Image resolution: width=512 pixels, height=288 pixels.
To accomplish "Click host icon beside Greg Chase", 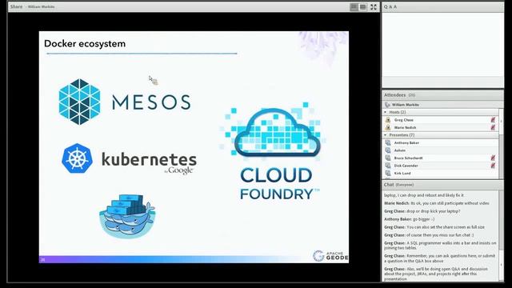I will [x=388, y=120].
